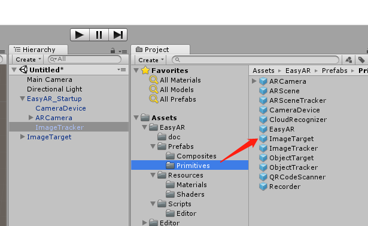368x226 pixels.
Task: Collapse the Untitled scene arrow
Action: pyautogui.click(x=14, y=70)
